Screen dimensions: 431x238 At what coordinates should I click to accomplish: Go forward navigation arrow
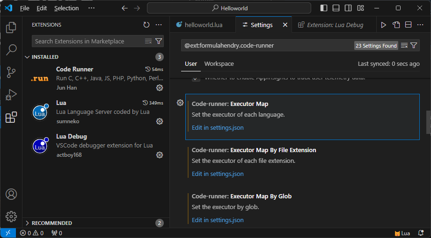pos(137,8)
